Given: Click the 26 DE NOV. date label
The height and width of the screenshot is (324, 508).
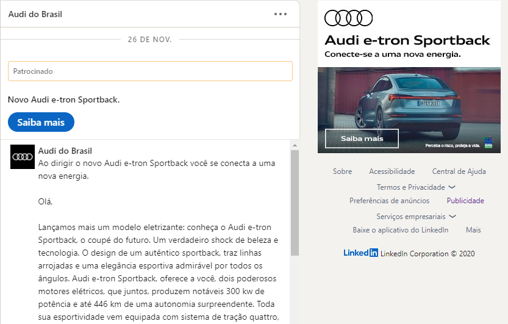Looking at the screenshot, I should 149,40.
